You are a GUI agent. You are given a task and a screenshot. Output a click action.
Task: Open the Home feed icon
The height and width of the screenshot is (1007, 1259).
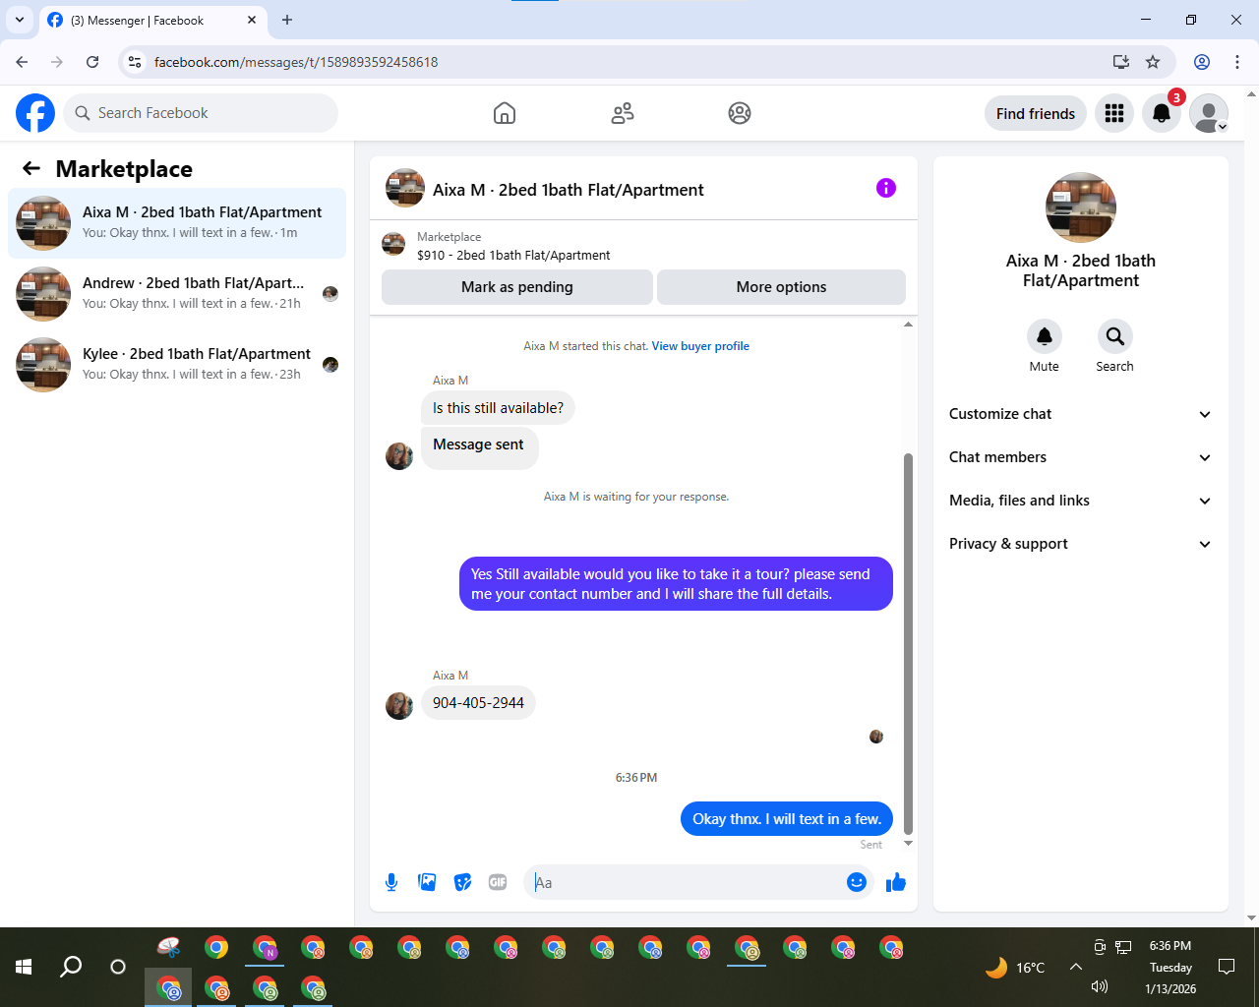point(505,113)
